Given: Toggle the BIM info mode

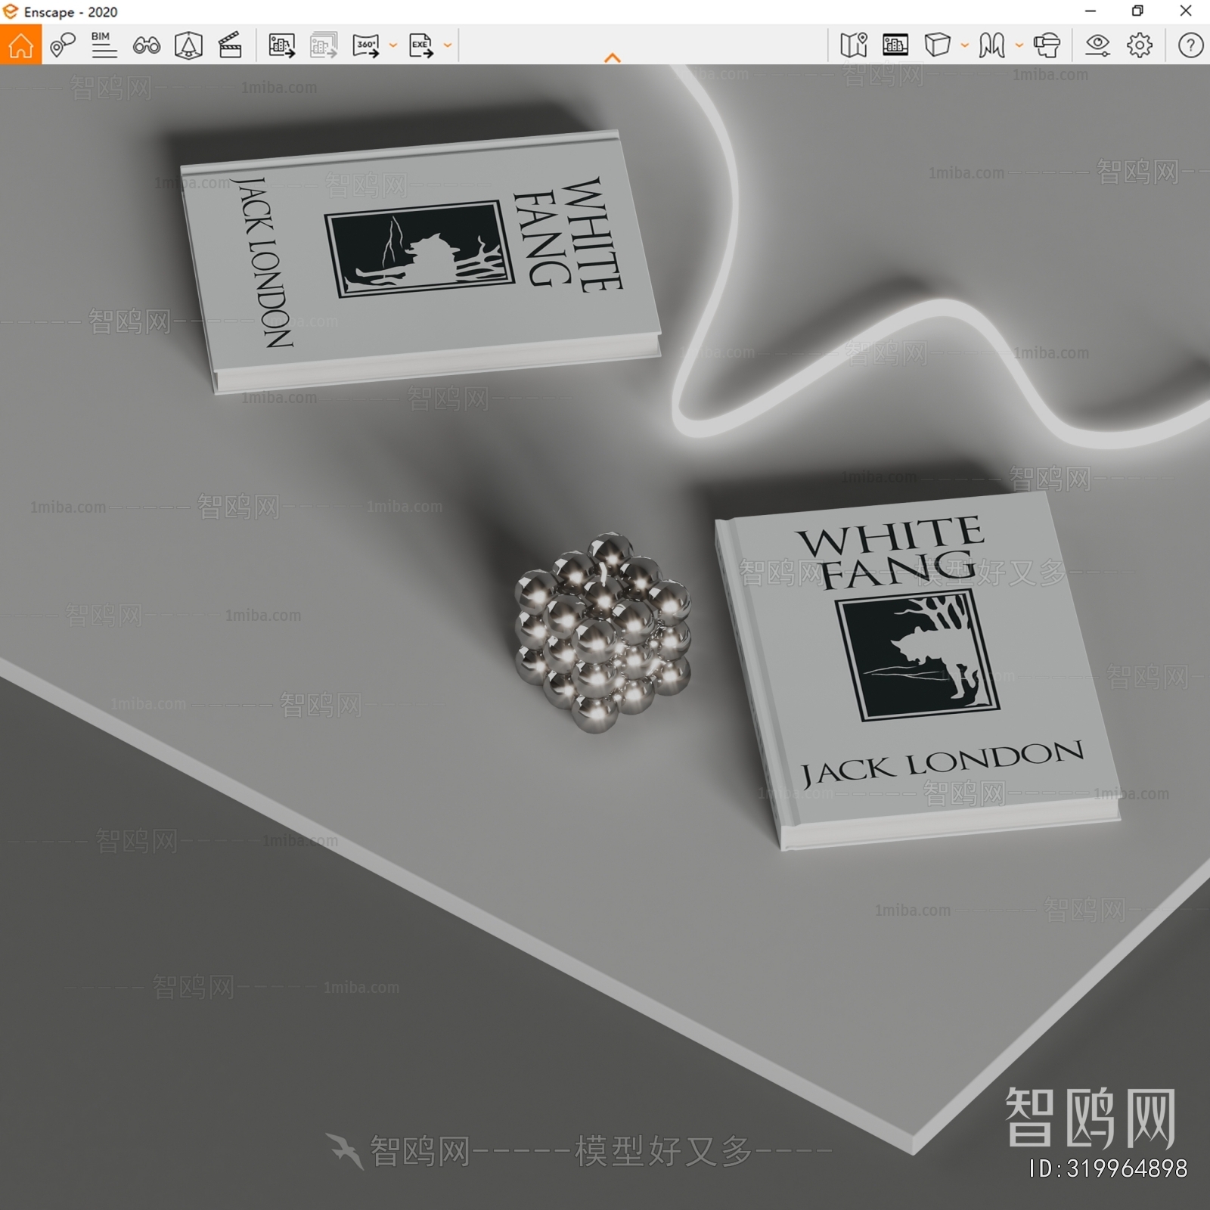Looking at the screenshot, I should point(104,45).
